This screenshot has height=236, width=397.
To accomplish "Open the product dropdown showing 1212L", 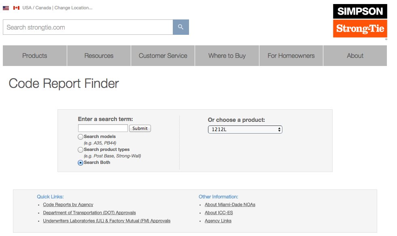I will coord(245,130).
